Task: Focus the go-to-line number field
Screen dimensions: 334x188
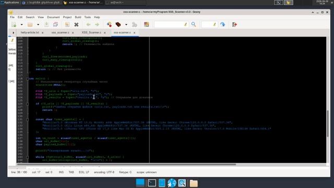Action: tap(207, 25)
